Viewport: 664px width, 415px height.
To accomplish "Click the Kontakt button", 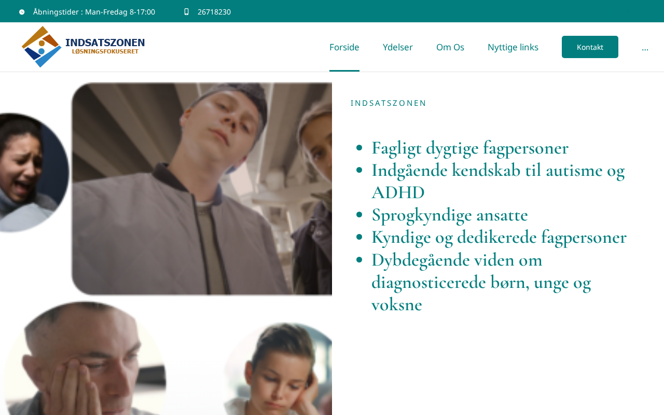I will (x=590, y=47).
